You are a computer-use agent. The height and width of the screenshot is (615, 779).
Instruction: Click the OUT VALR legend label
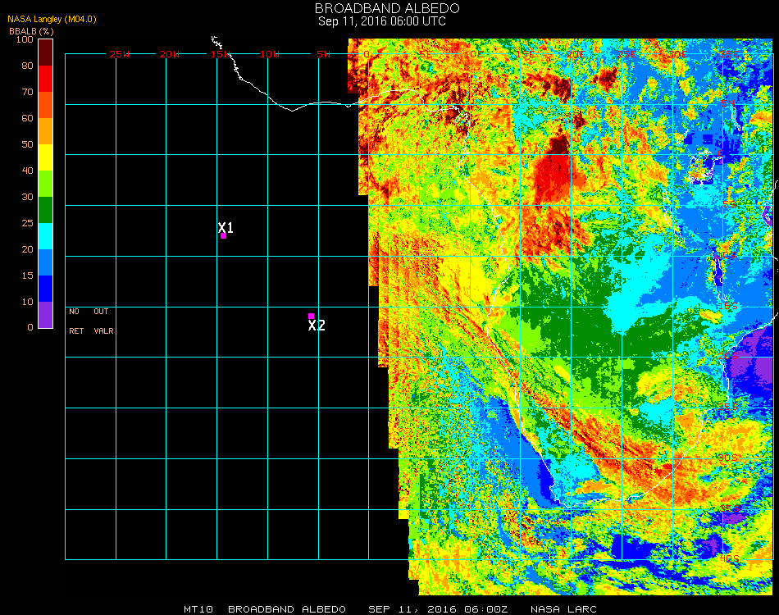[x=102, y=321]
